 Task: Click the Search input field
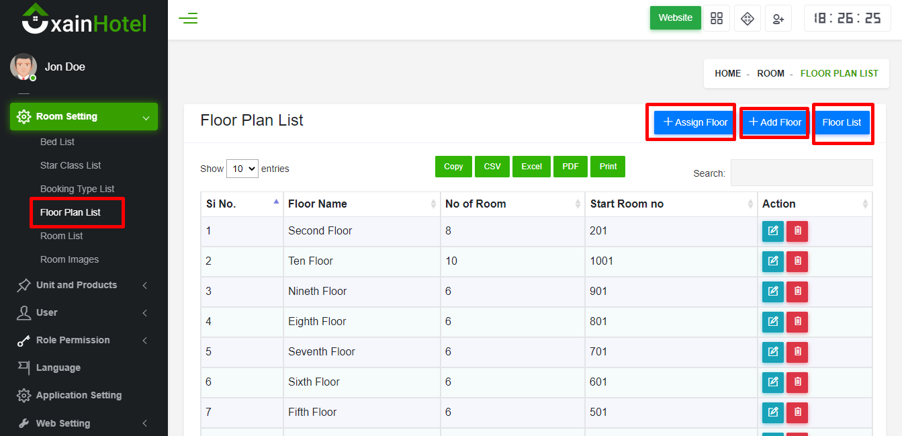click(x=801, y=173)
